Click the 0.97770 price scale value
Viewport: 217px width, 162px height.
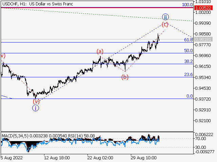[x=203, y=45]
